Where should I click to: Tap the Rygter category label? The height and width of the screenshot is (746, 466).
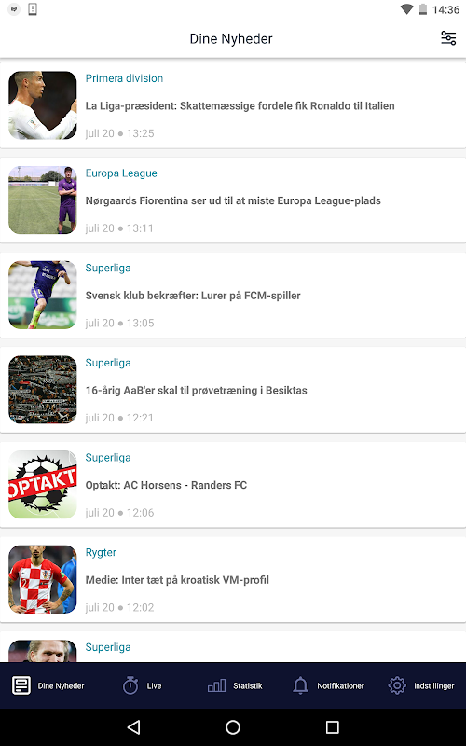101,552
